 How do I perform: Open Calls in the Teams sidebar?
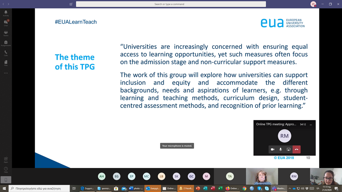(x=6, y=53)
